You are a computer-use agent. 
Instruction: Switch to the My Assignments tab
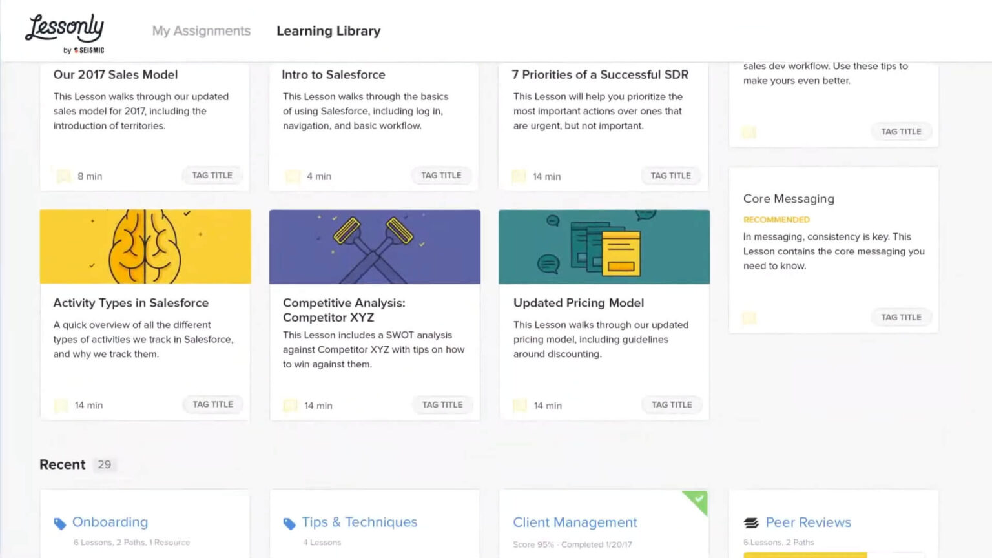click(x=201, y=30)
